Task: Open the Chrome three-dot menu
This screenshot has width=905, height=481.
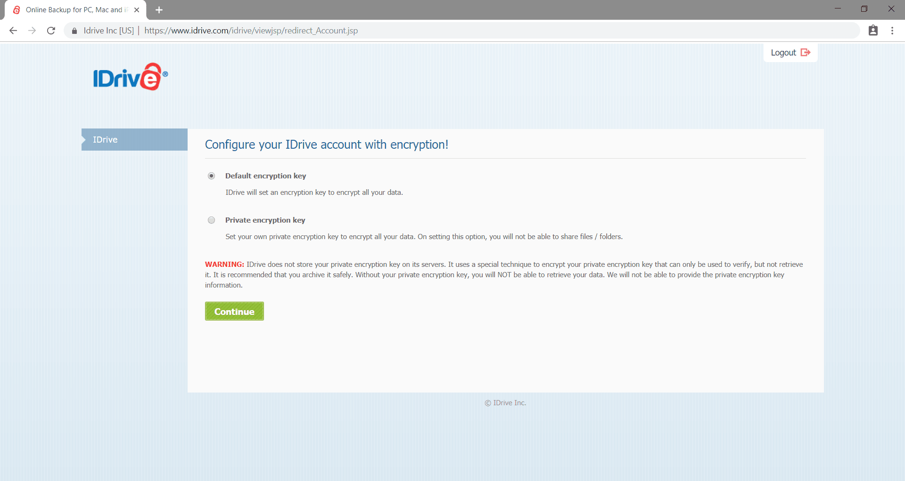Action: pos(892,31)
